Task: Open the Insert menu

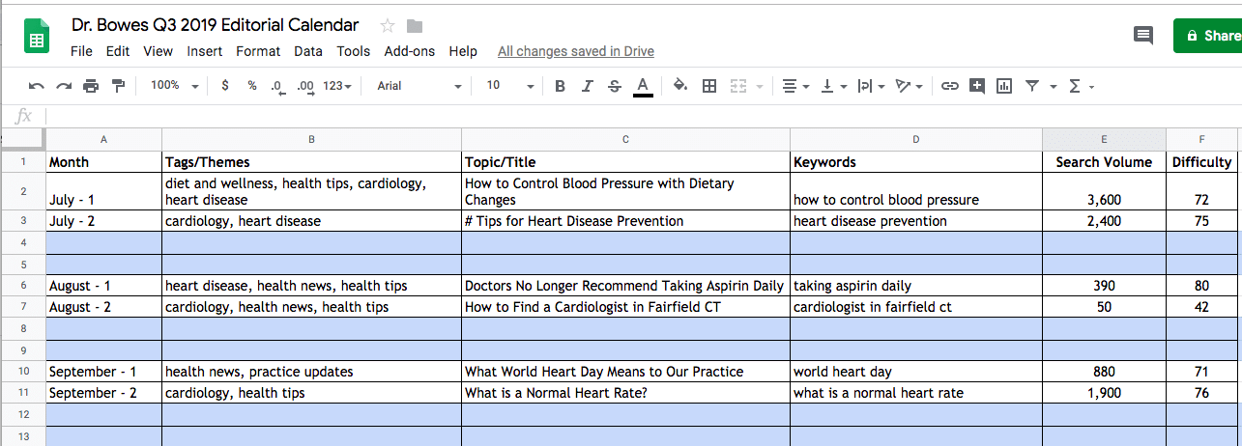Action: tap(205, 51)
